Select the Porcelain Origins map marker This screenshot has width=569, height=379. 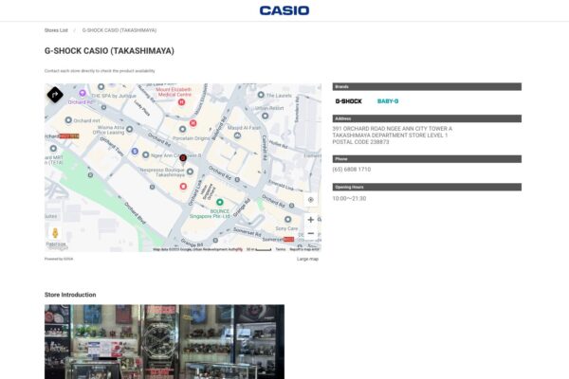click(x=182, y=129)
